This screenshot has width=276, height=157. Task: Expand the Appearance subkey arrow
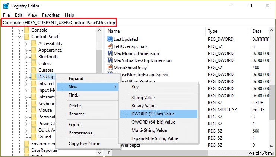26,50
